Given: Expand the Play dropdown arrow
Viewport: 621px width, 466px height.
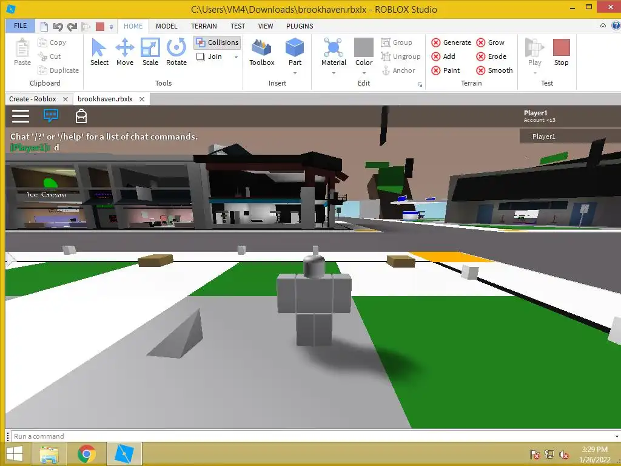Looking at the screenshot, I should (534, 73).
